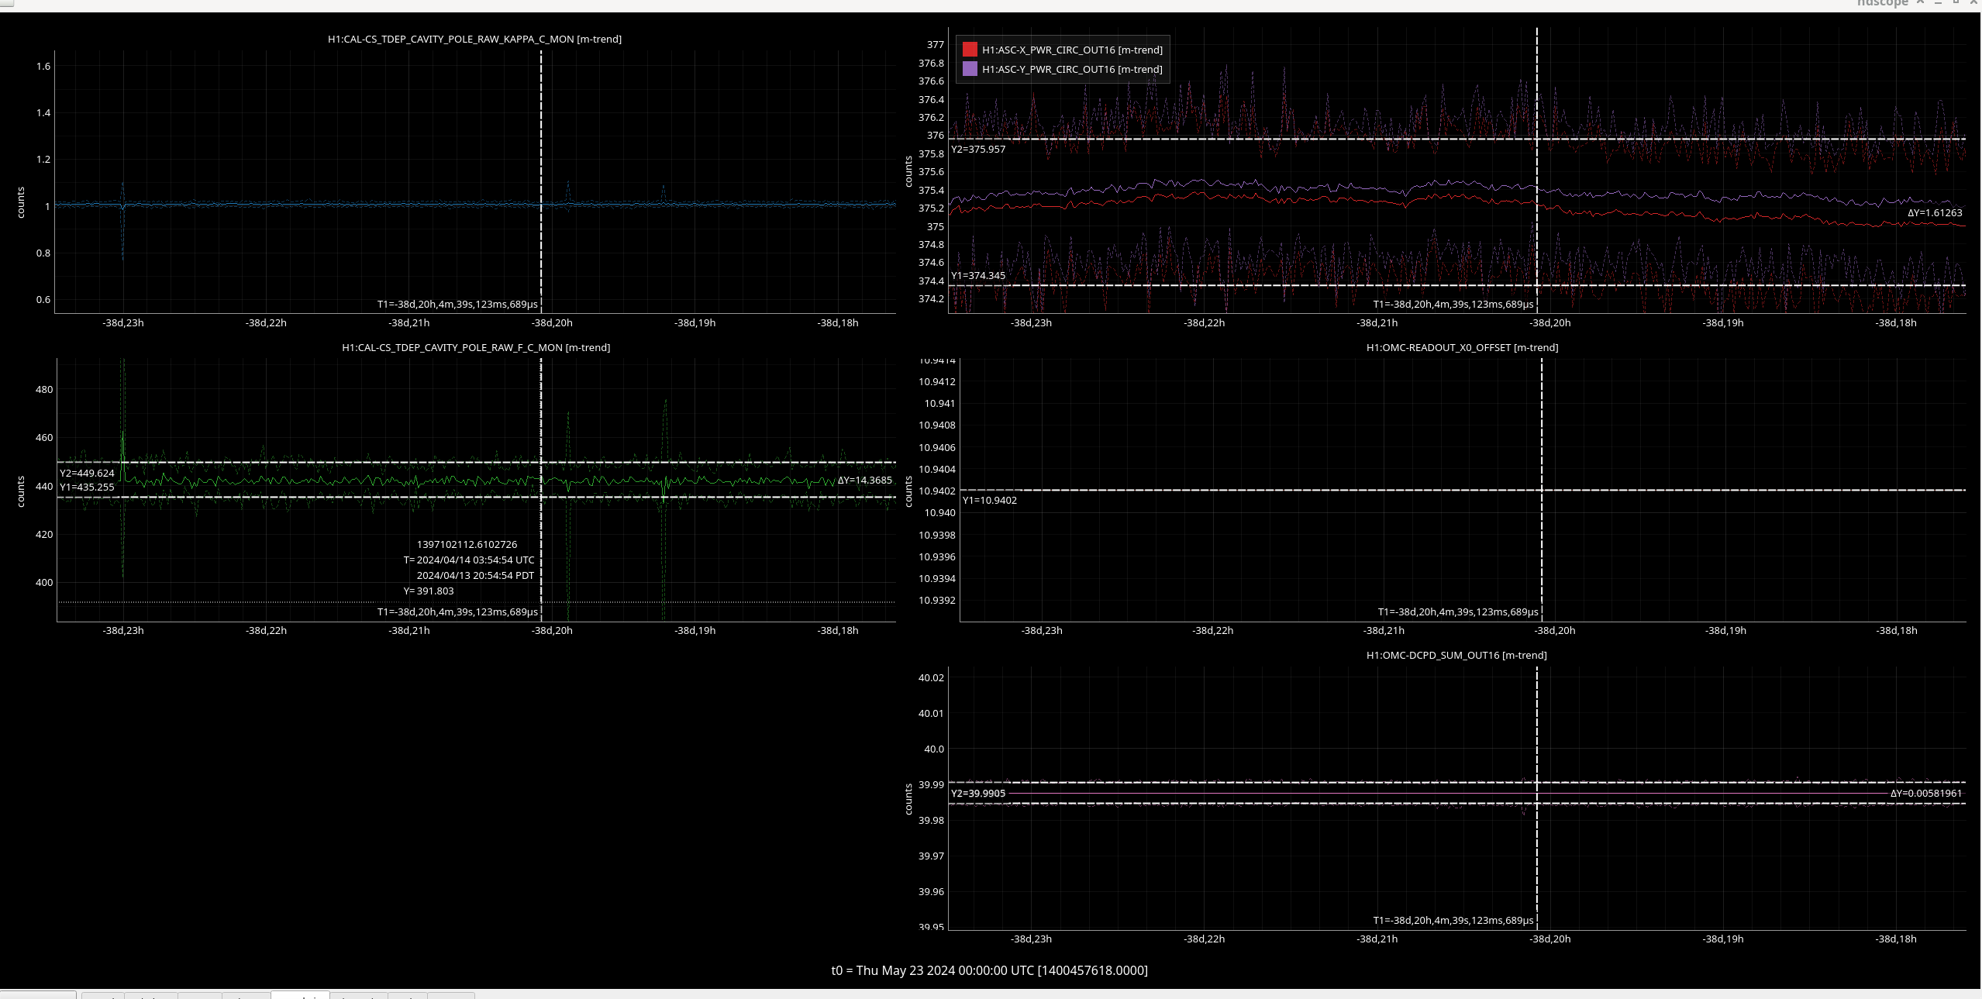Click the -38d,18h tick on DCPD_SUM axis

click(1895, 939)
